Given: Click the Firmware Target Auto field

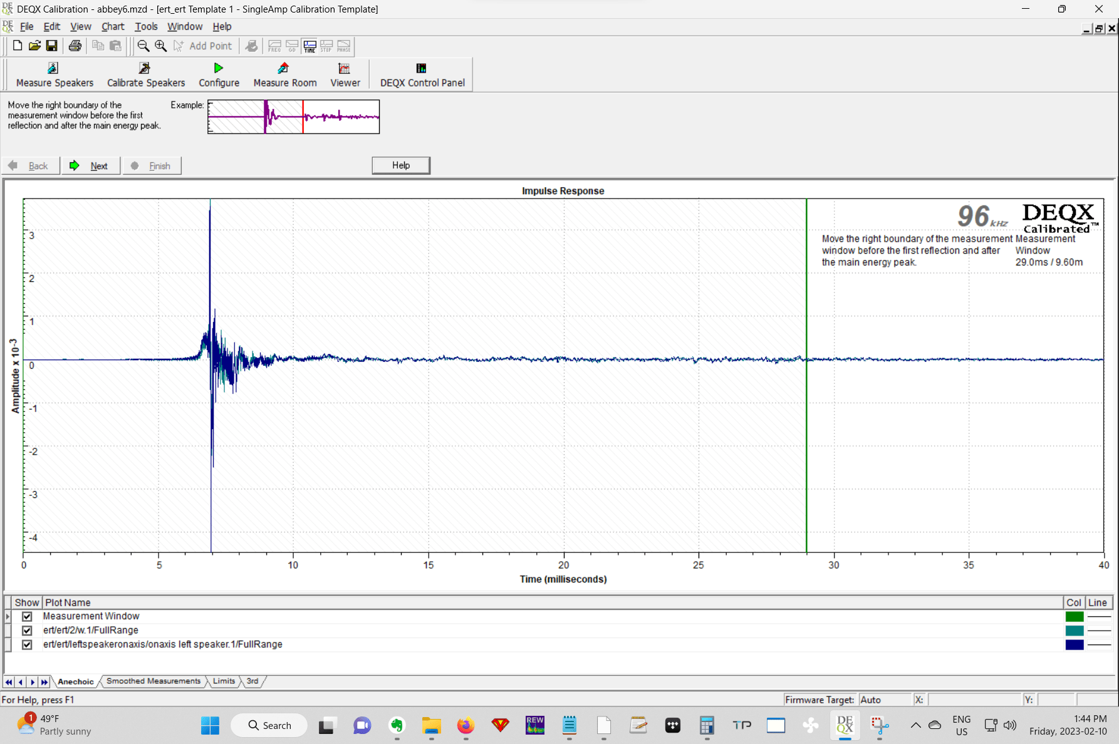Looking at the screenshot, I should point(885,700).
